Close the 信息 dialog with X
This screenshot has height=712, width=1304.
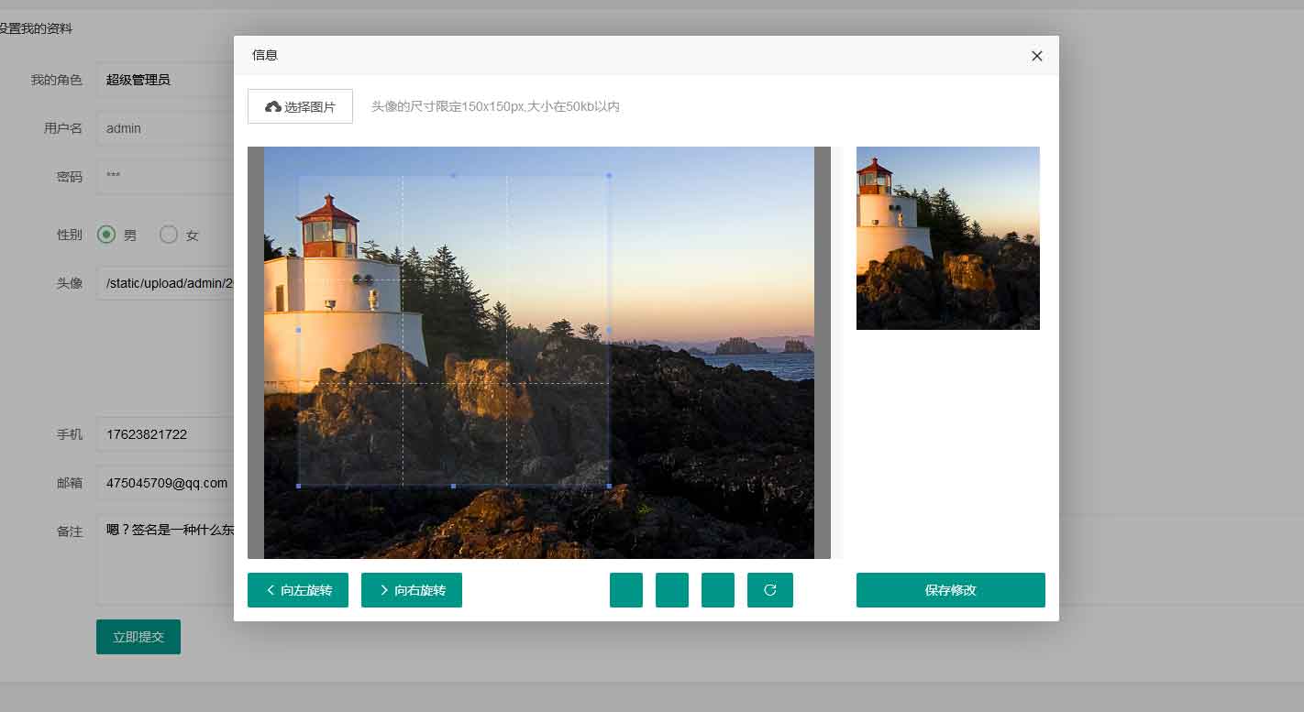tap(1036, 56)
